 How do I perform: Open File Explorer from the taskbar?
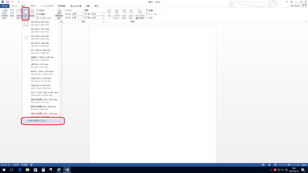click(27, 170)
